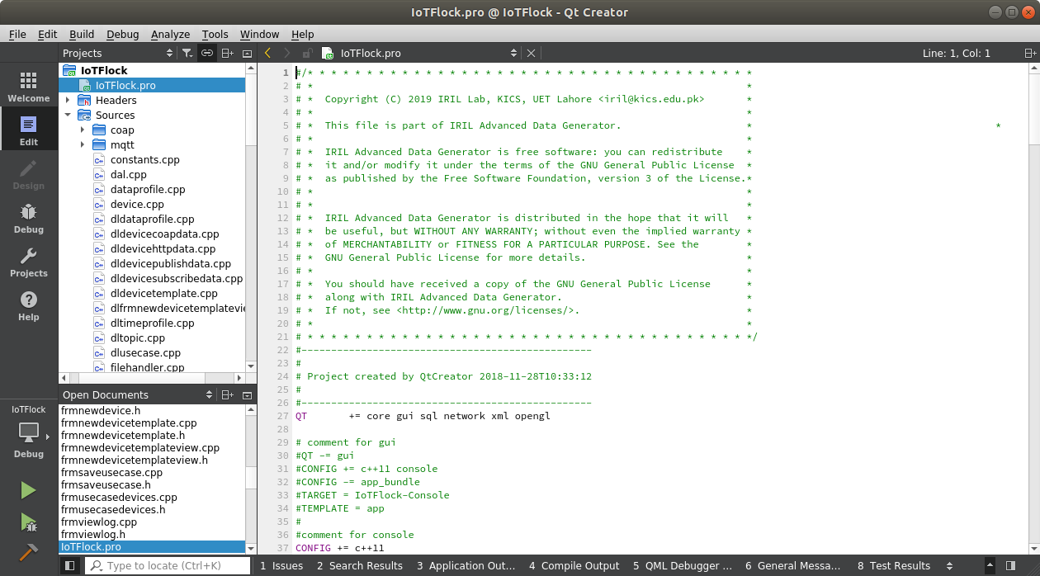Open the Edit menu
Image resolution: width=1040 pixels, height=576 pixels.
pyautogui.click(x=48, y=34)
